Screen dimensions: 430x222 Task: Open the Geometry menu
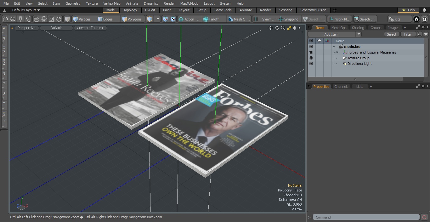(x=73, y=3)
